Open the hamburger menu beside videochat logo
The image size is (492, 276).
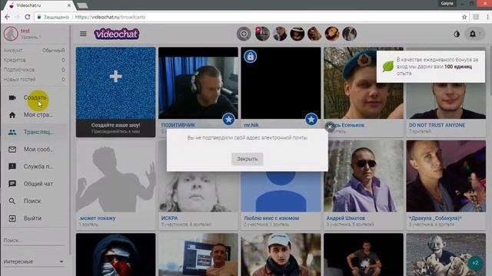(83, 34)
